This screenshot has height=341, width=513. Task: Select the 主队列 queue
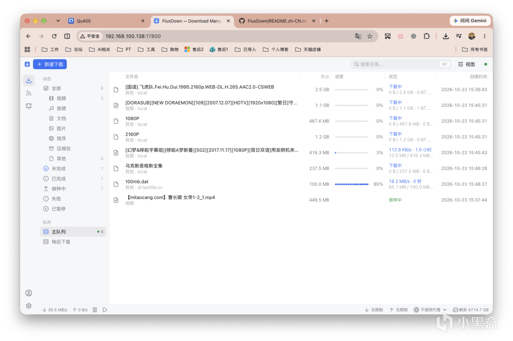[x=73, y=232]
